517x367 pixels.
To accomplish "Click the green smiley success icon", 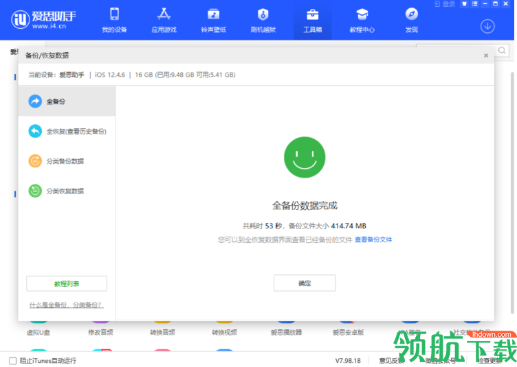I will 305,157.
